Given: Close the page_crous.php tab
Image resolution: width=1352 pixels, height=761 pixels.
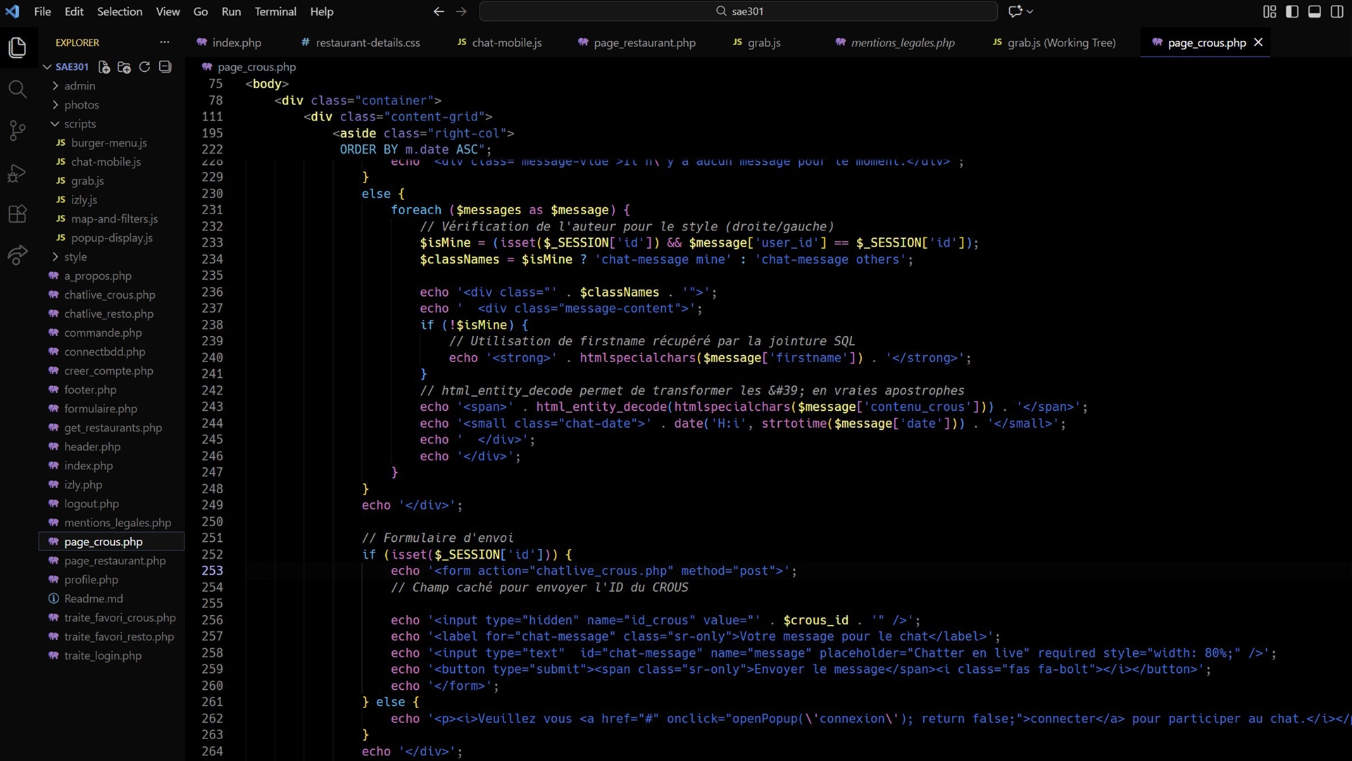Looking at the screenshot, I should click(1258, 42).
